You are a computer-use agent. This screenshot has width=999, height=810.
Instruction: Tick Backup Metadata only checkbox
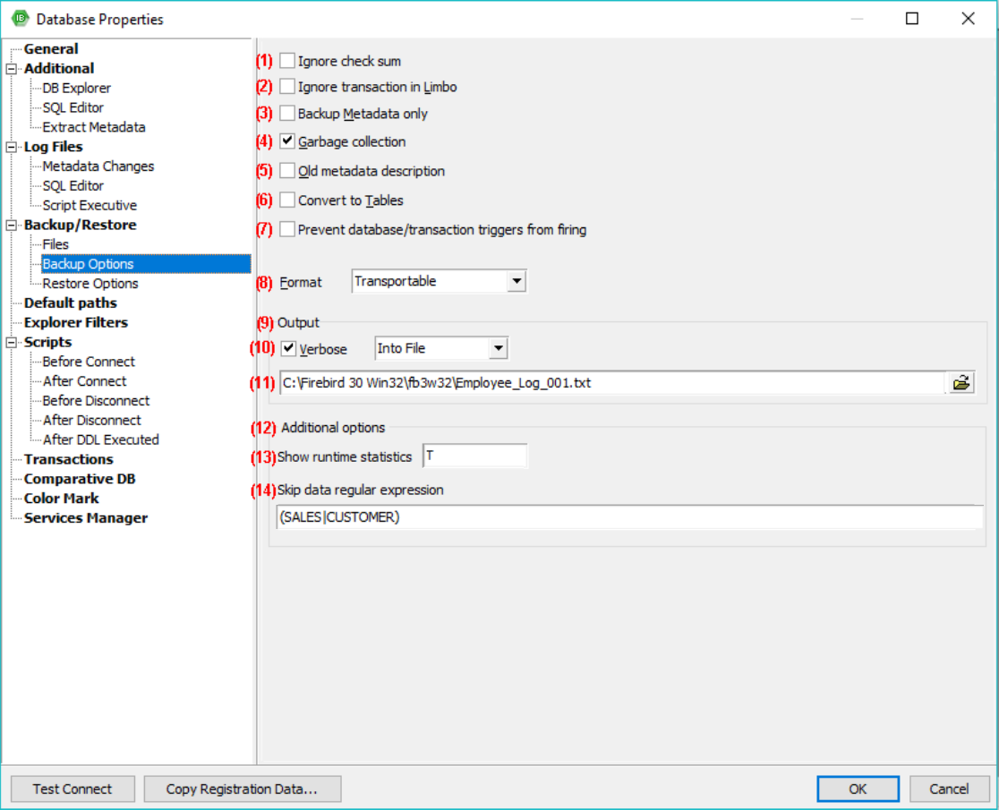pyautogui.click(x=287, y=114)
